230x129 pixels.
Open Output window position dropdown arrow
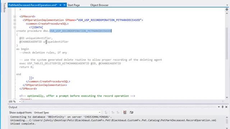click(x=219, y=107)
